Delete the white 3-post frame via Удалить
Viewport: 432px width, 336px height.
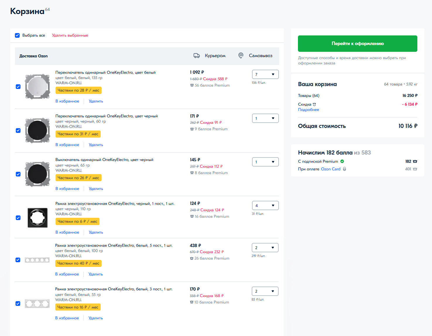(x=96, y=318)
